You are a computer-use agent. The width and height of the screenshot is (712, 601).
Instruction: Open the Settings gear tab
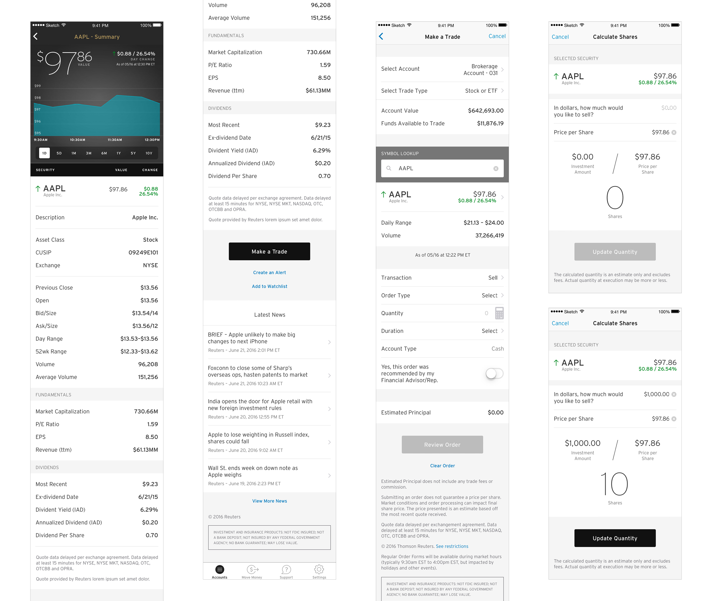point(319,572)
